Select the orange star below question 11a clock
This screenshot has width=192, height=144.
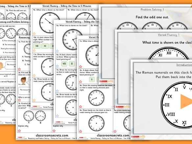(x=34, y=75)
